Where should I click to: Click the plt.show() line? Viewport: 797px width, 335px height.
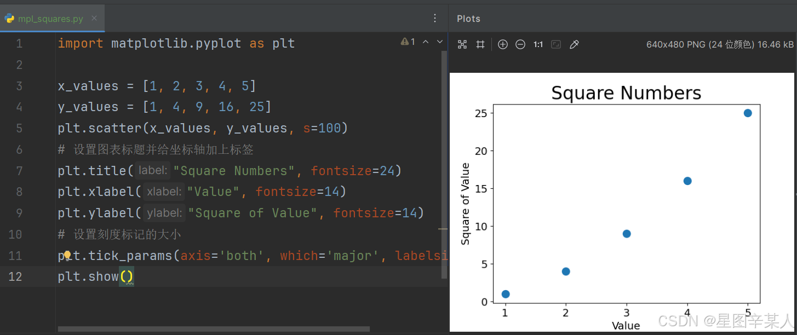tap(96, 276)
